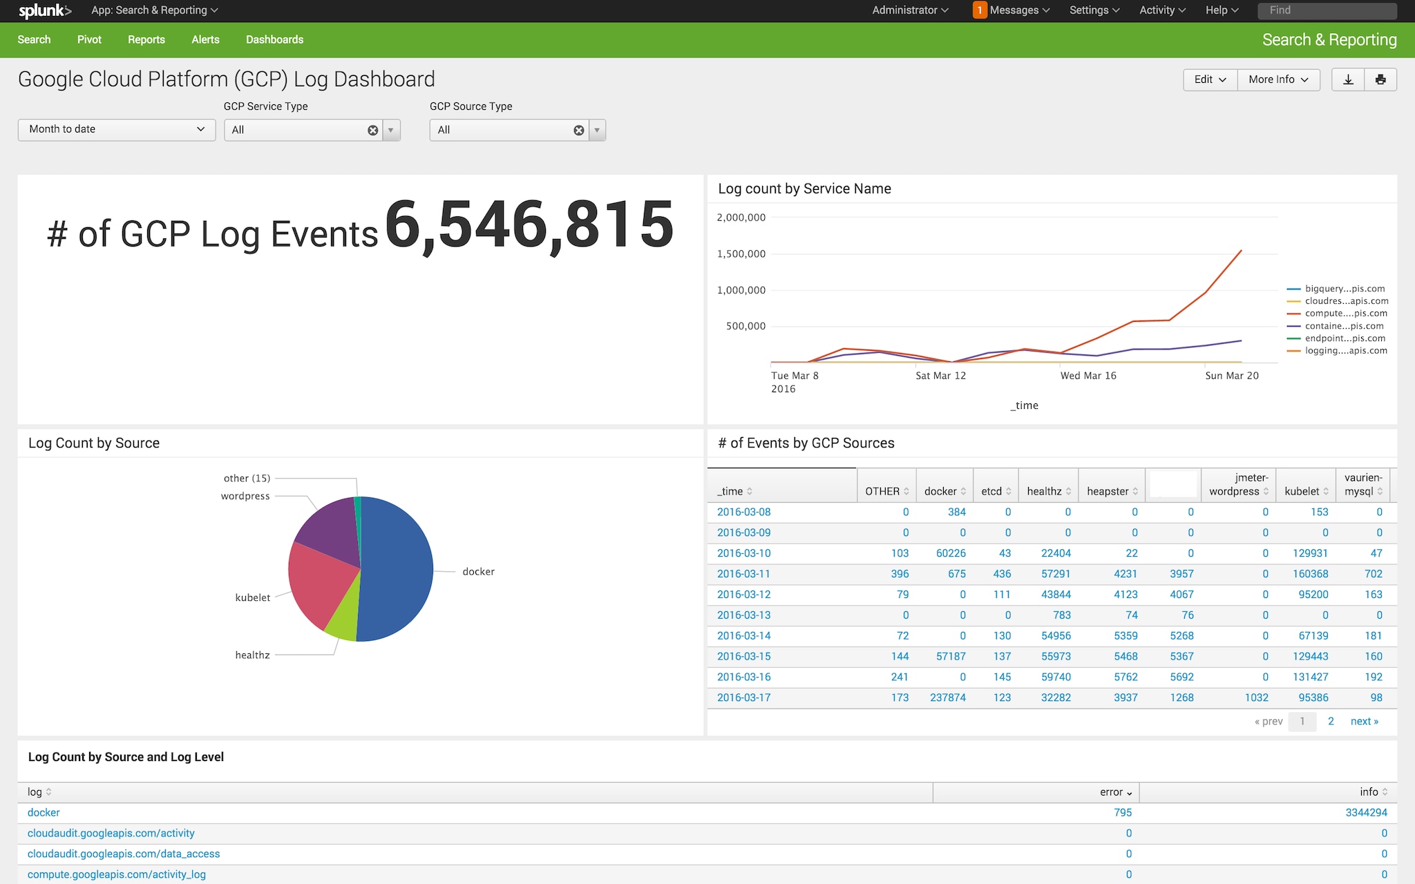Viewport: 1415px width, 884px height.
Task: Open the Month to date time picker
Action: 116,129
